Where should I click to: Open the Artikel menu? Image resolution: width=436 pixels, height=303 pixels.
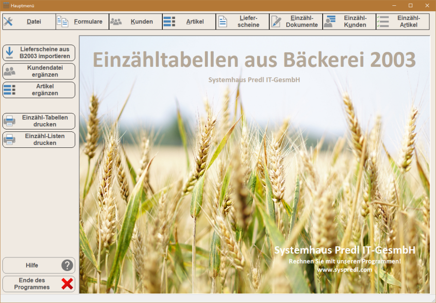[x=189, y=21]
